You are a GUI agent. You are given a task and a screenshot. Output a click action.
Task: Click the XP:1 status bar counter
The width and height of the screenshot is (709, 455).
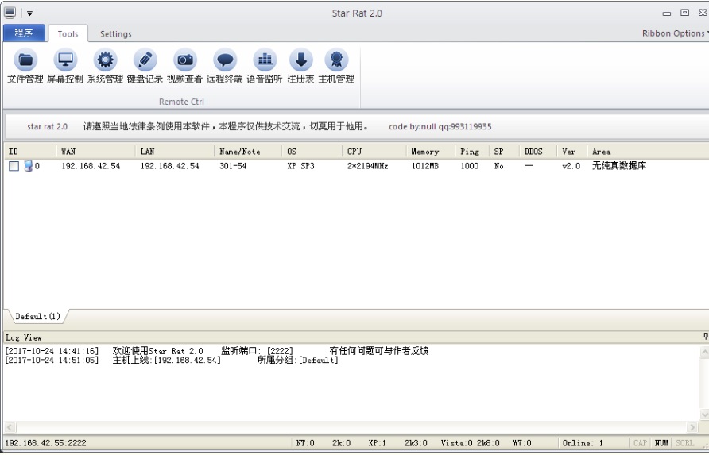[x=377, y=443]
